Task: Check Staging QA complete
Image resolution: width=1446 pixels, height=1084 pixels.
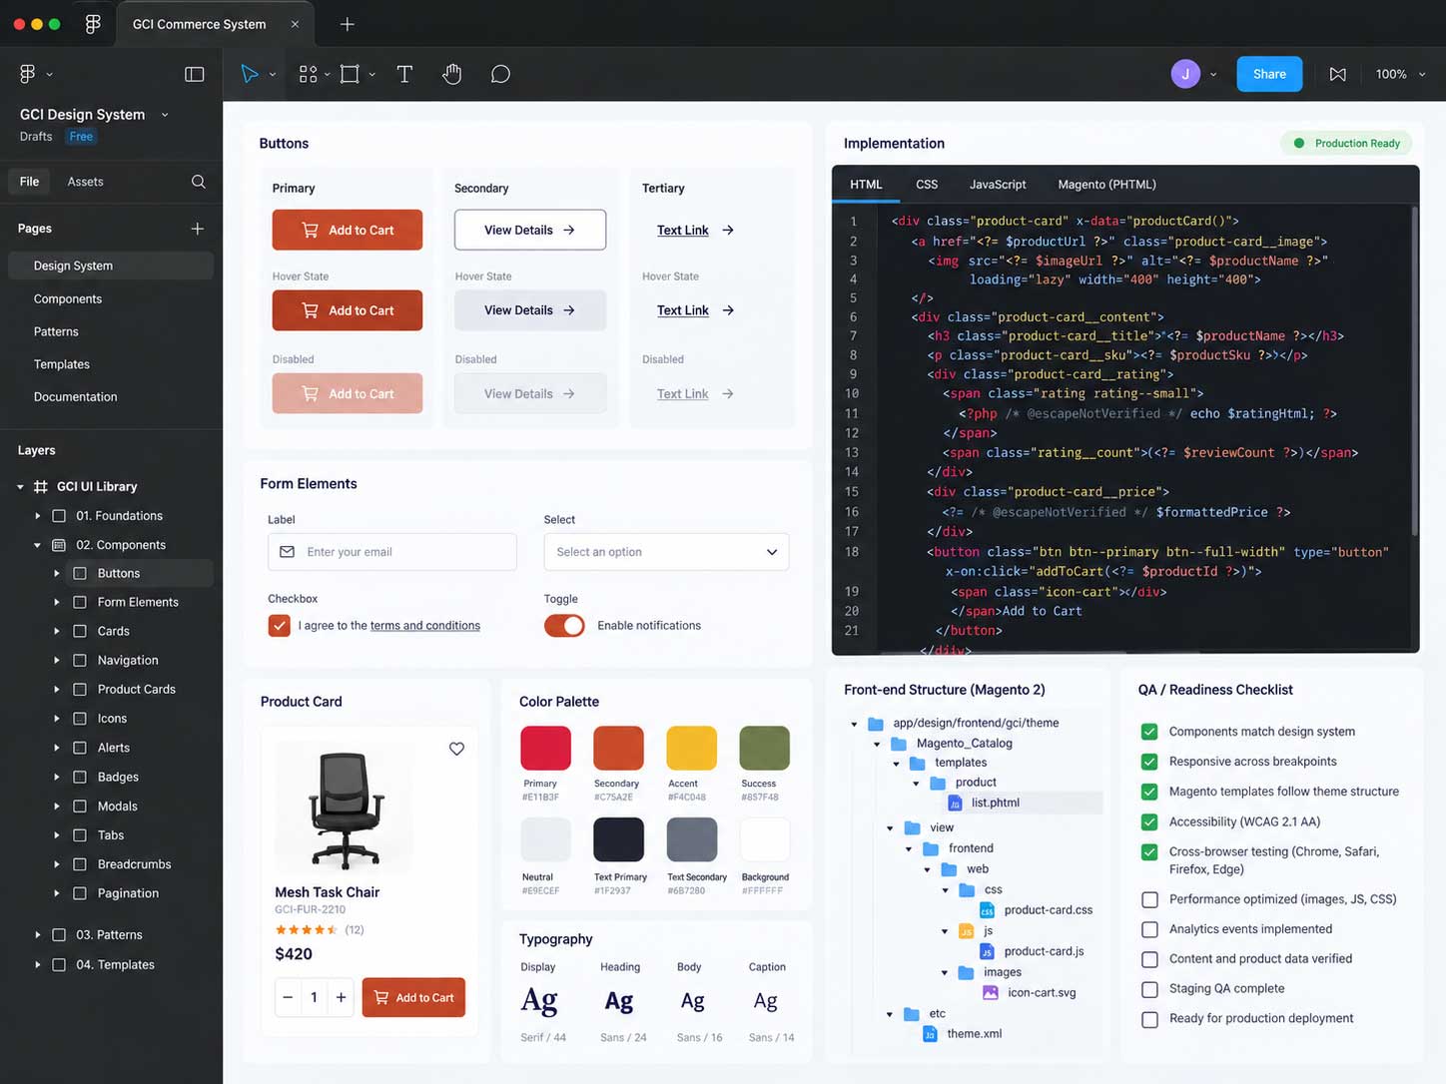Action: pos(1149,989)
